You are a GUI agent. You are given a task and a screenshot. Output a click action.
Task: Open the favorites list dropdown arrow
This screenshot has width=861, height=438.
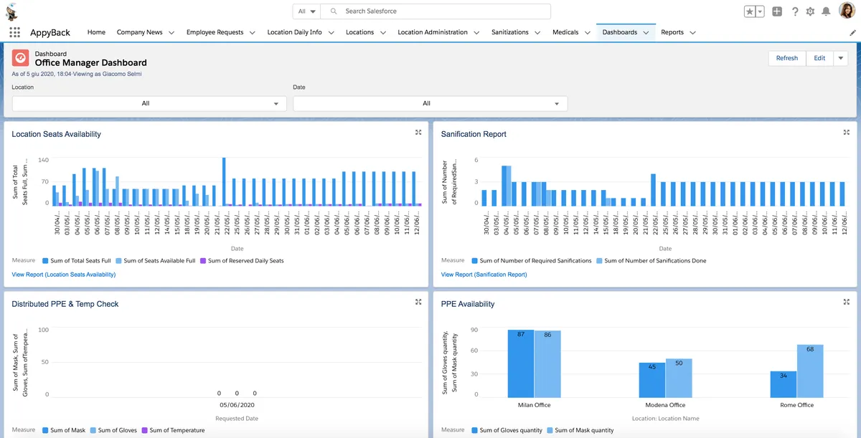point(760,11)
